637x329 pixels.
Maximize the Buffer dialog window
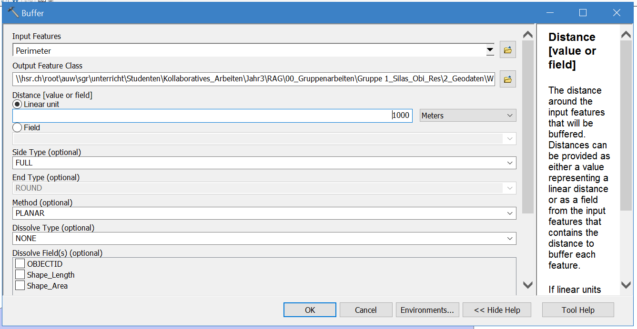583,13
